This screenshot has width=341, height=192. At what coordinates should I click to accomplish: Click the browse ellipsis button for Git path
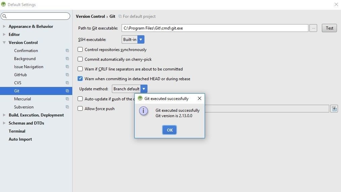313,28
